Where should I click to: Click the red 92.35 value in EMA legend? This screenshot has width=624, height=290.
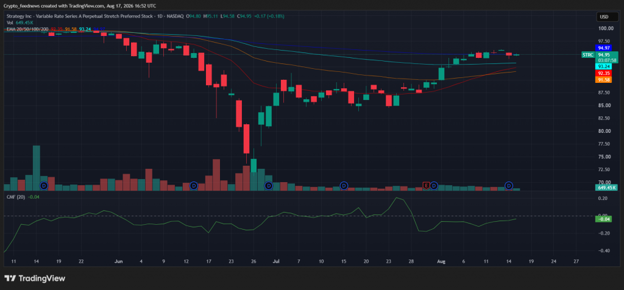pos(56,29)
